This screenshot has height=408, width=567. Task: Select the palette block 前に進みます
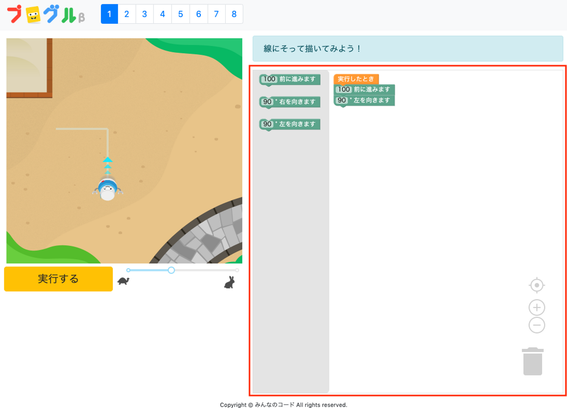pyautogui.click(x=290, y=80)
